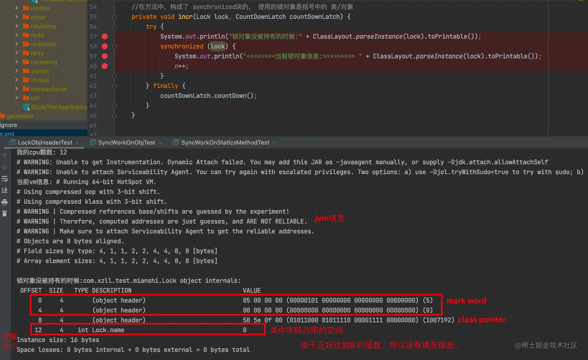Image resolution: width=588 pixels, height=360 pixels.
Task: Expand the redis folder
Action: tap(16, 35)
